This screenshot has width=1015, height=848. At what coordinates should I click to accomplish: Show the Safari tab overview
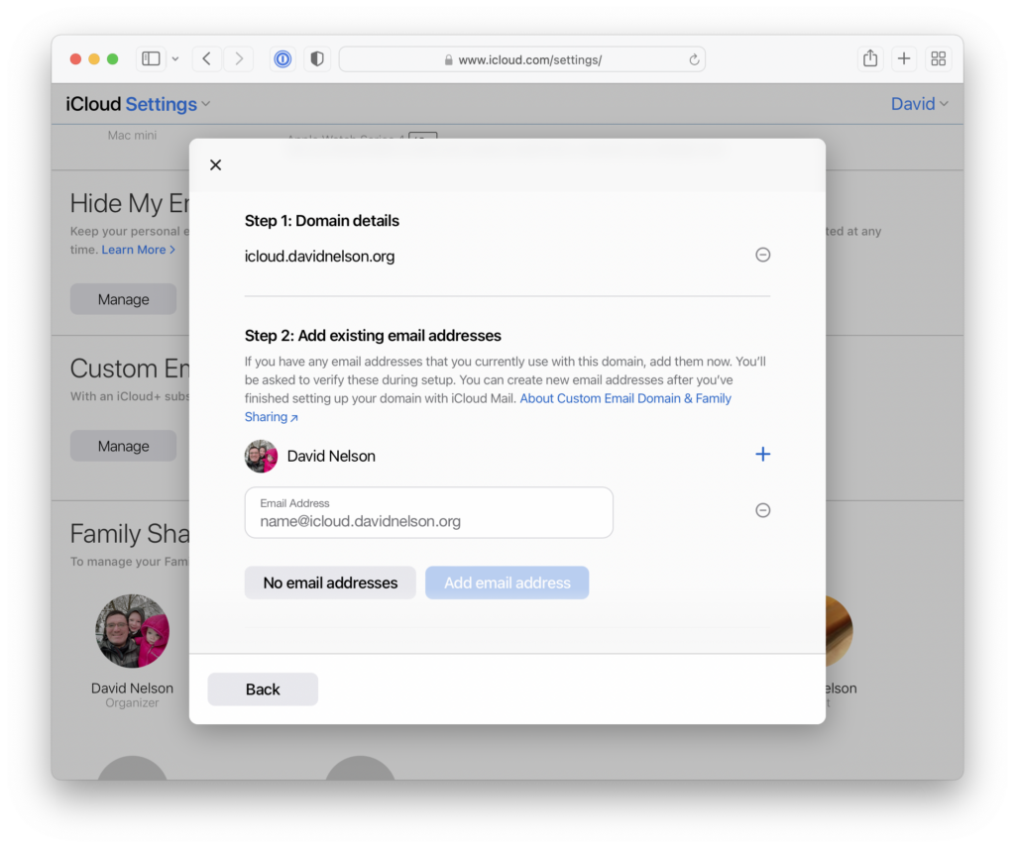click(x=938, y=58)
